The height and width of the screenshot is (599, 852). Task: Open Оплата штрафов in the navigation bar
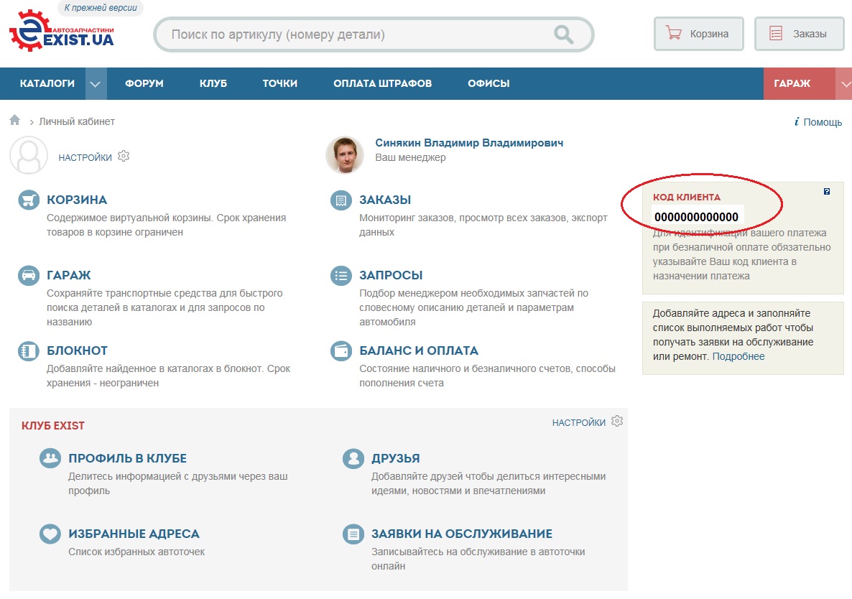coord(382,83)
